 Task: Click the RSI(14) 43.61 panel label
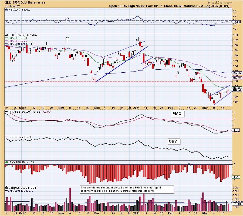[19, 10]
